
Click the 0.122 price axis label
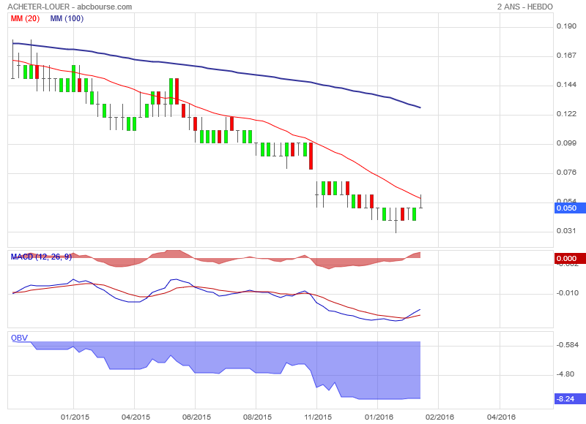coord(566,114)
